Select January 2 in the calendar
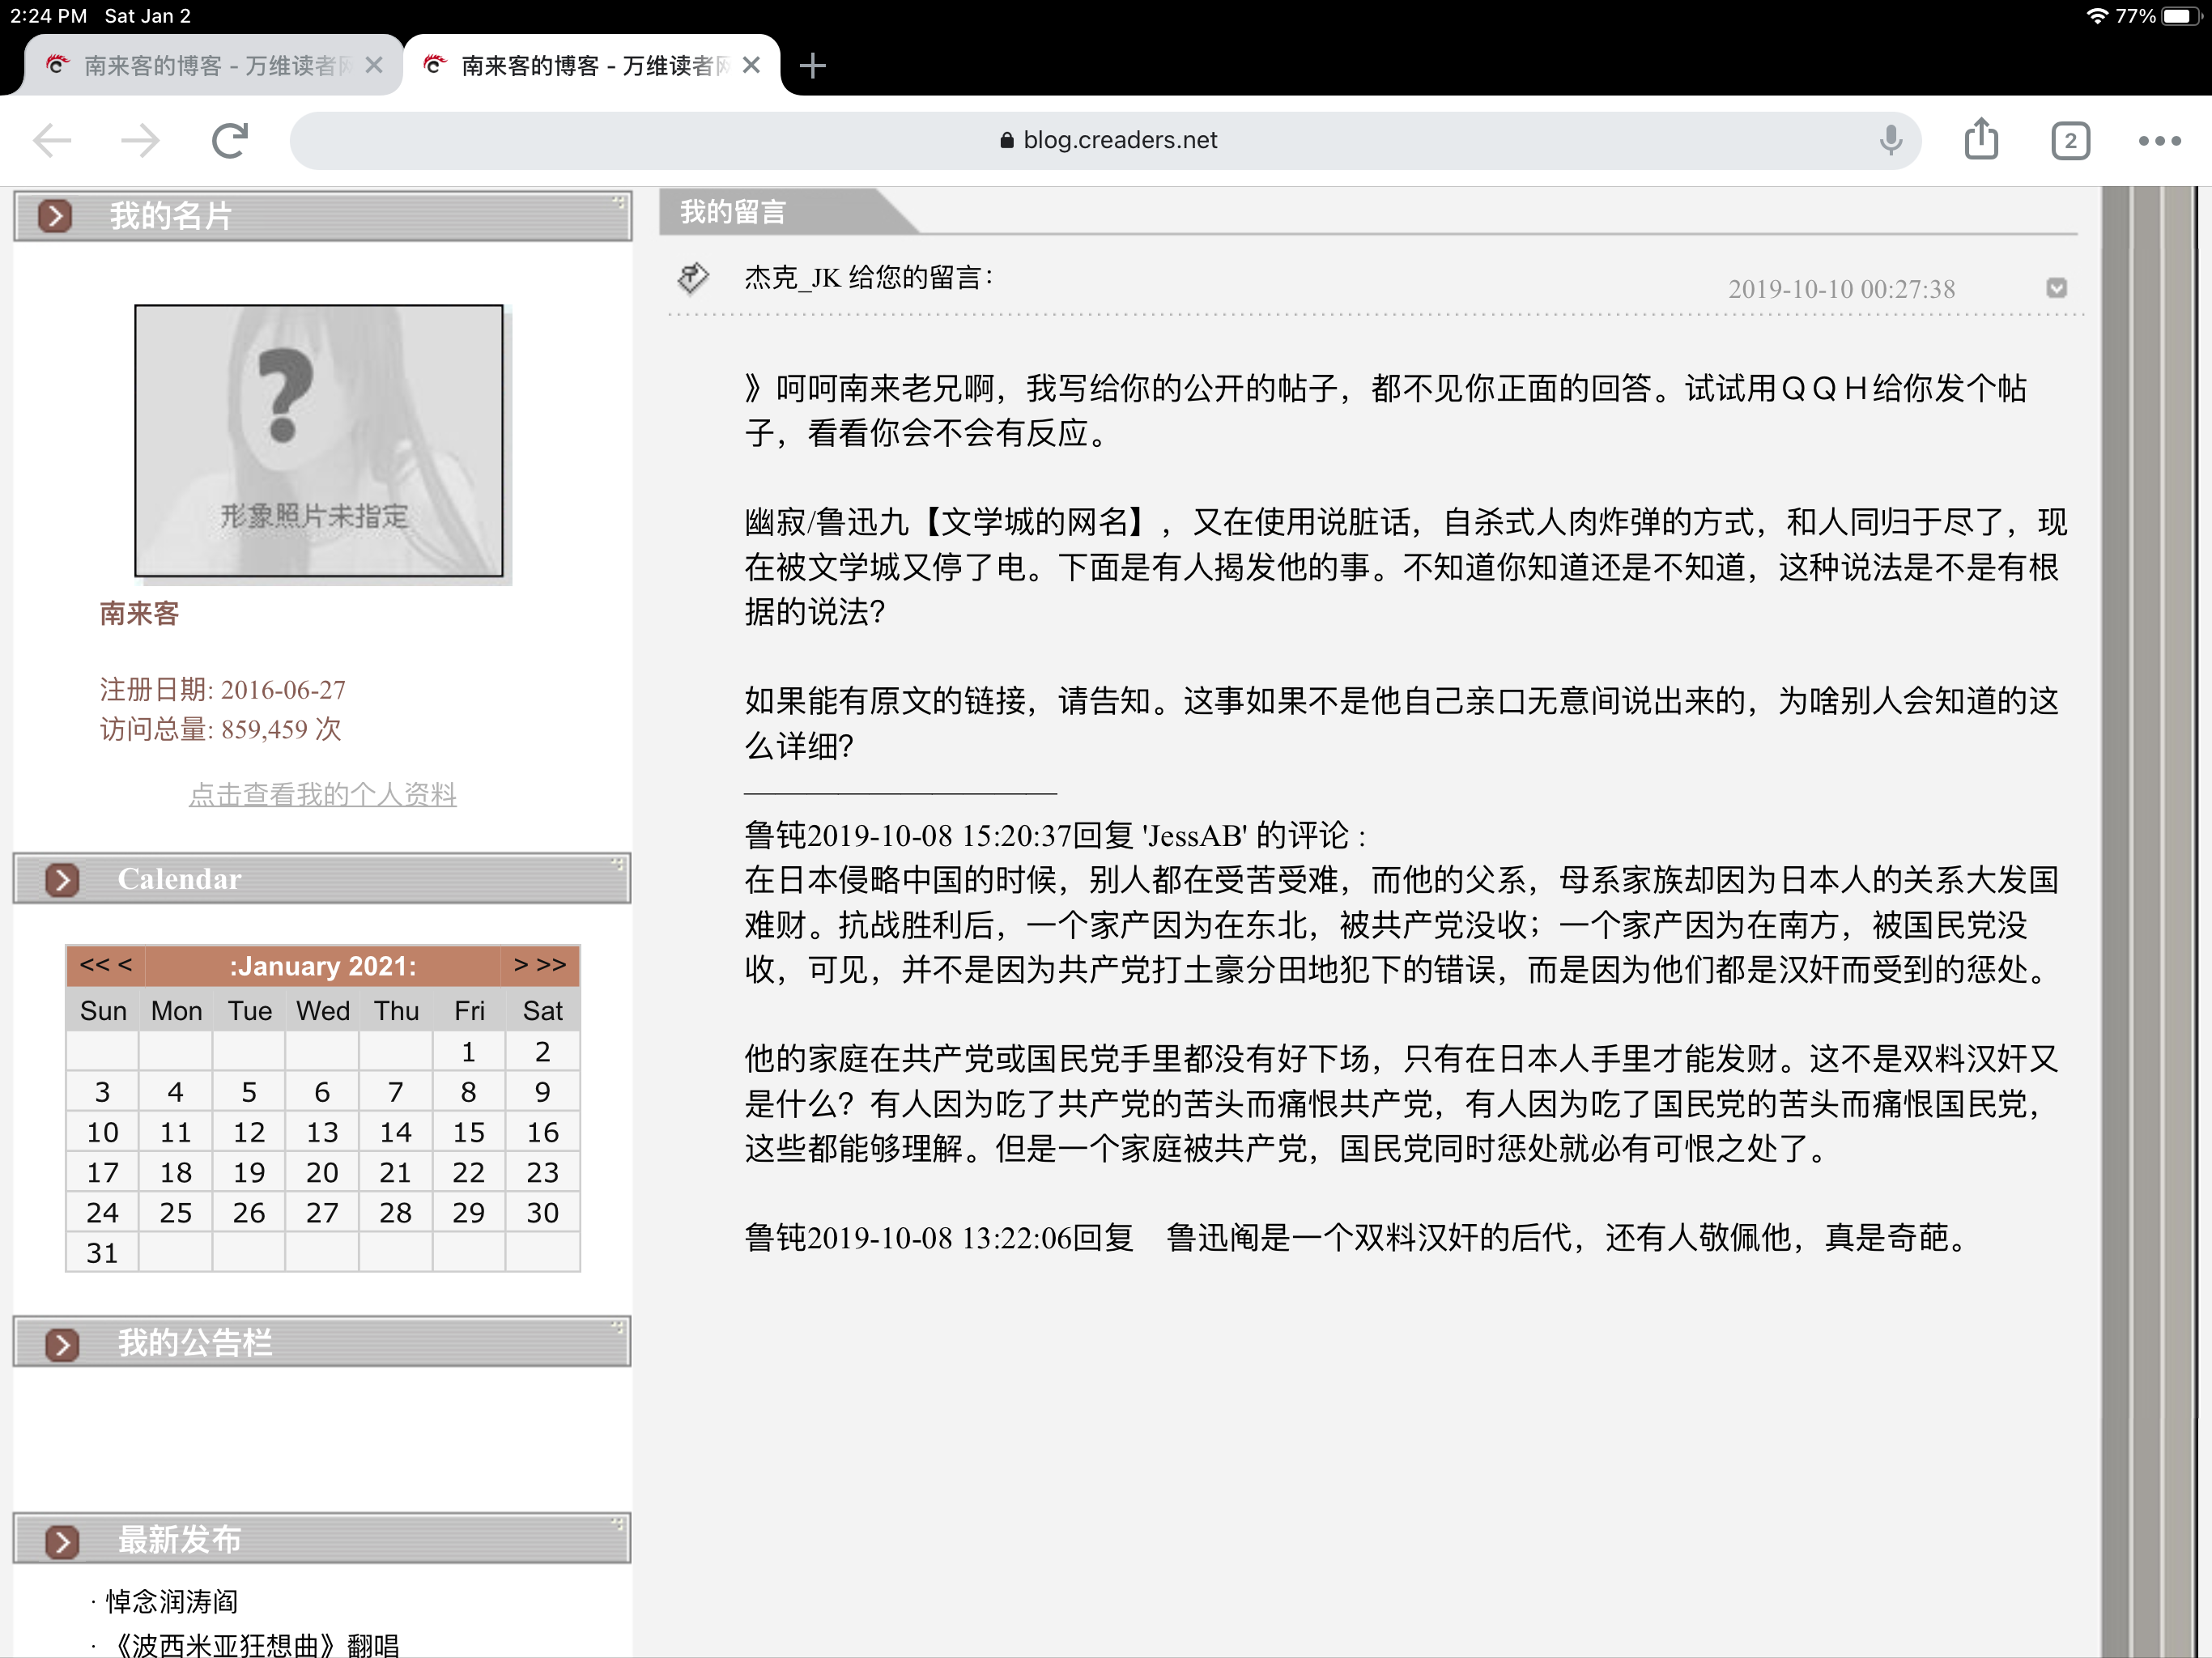2212x1658 pixels. tap(542, 1052)
